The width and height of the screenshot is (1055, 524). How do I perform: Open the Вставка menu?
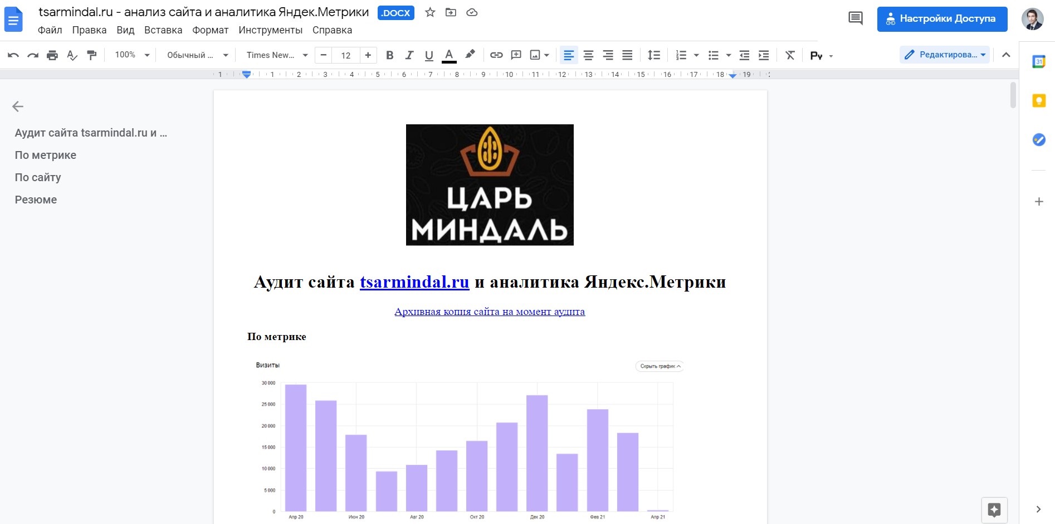[163, 30]
